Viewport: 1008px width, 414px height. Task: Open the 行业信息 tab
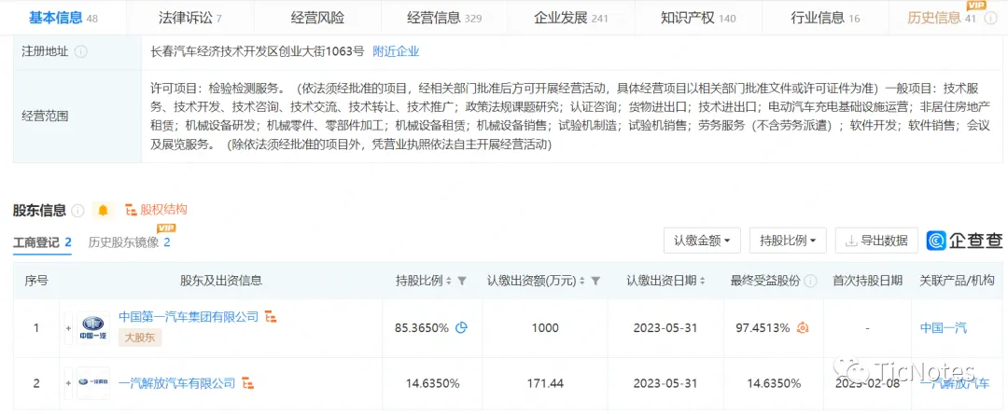click(x=825, y=18)
